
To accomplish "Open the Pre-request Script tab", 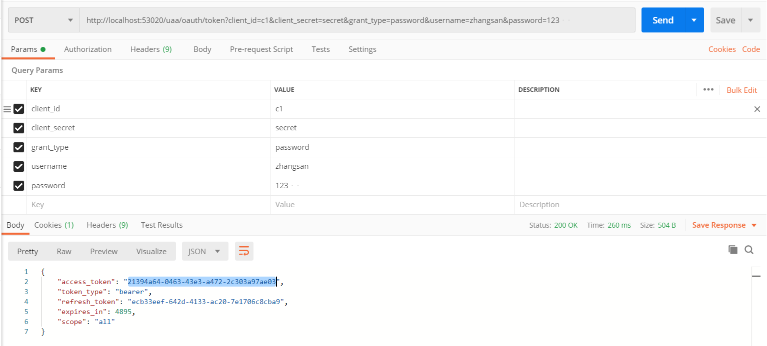I will [x=261, y=49].
